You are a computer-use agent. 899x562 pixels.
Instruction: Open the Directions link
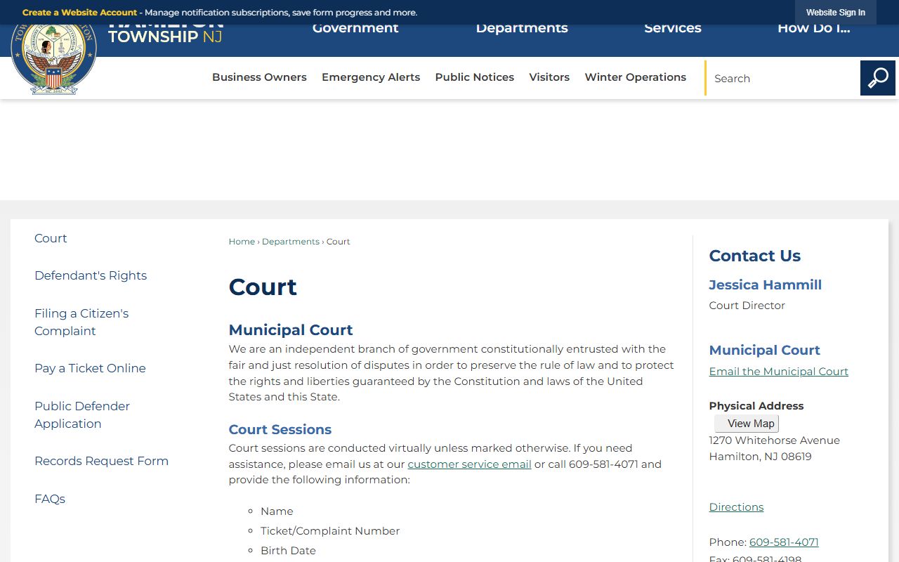tap(736, 507)
